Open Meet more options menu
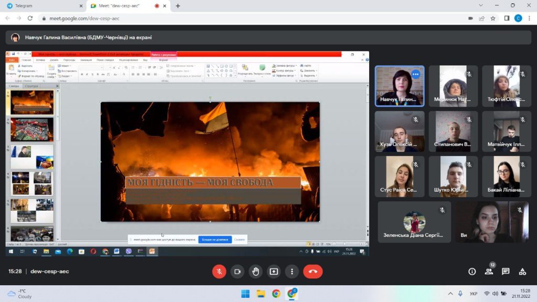This screenshot has width=537, height=302. pos(292,272)
